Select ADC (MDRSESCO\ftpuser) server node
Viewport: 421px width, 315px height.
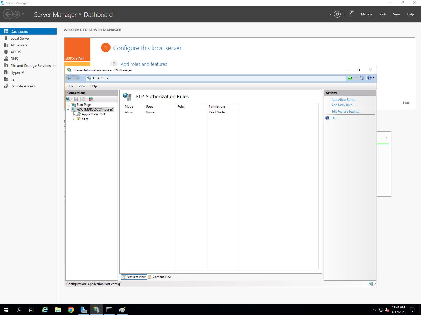coord(95,109)
